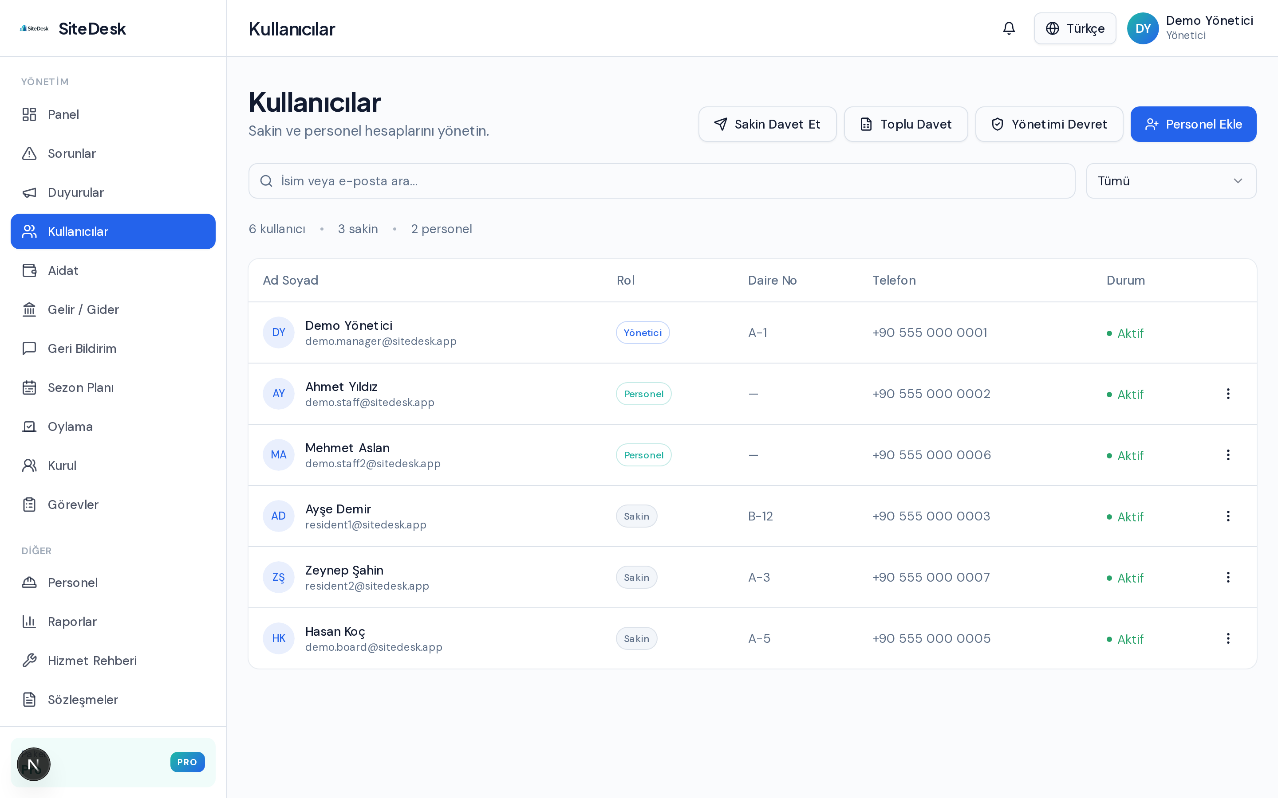Viewport: 1278px width, 798px height.
Task: Click the Yönetici role badge
Action: (x=643, y=332)
